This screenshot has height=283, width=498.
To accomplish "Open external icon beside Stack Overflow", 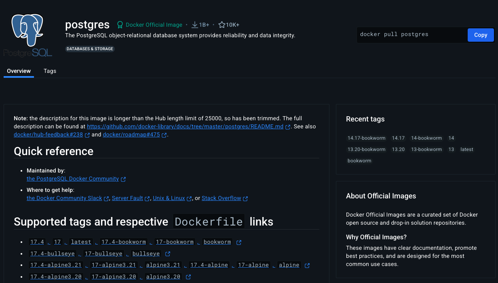I will click(x=245, y=198).
